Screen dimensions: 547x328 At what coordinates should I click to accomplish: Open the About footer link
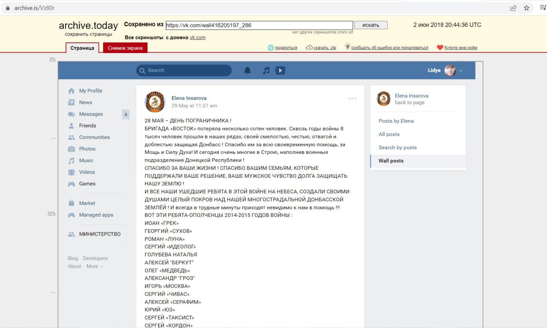click(x=74, y=266)
